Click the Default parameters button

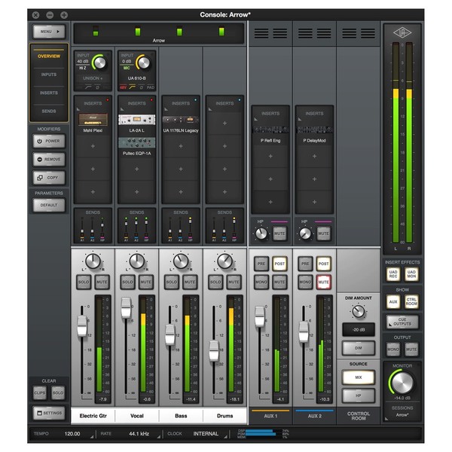[49, 205]
